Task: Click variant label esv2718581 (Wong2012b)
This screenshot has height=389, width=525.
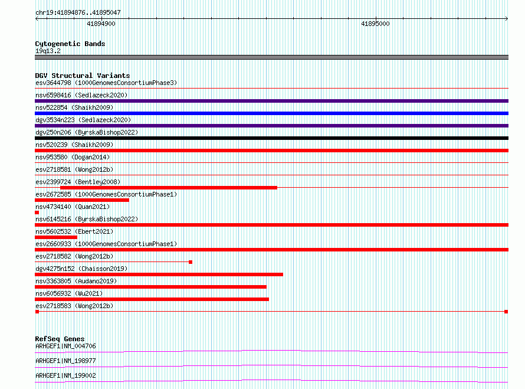Action: pyautogui.click(x=74, y=169)
